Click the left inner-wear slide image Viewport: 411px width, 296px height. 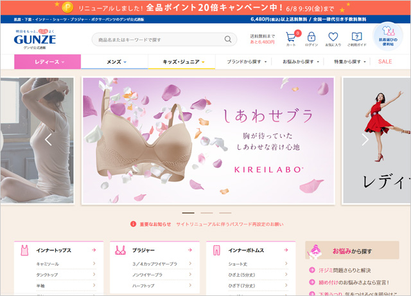pos(37,140)
